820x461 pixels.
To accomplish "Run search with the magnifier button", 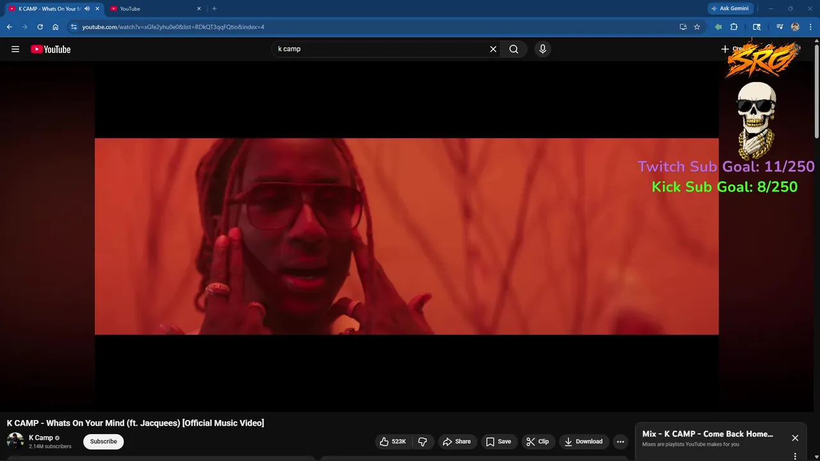I will (x=514, y=49).
